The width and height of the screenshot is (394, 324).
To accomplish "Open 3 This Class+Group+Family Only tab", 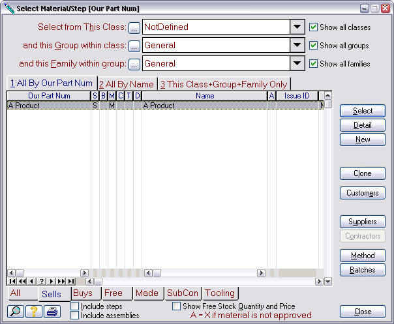I will 224,84.
